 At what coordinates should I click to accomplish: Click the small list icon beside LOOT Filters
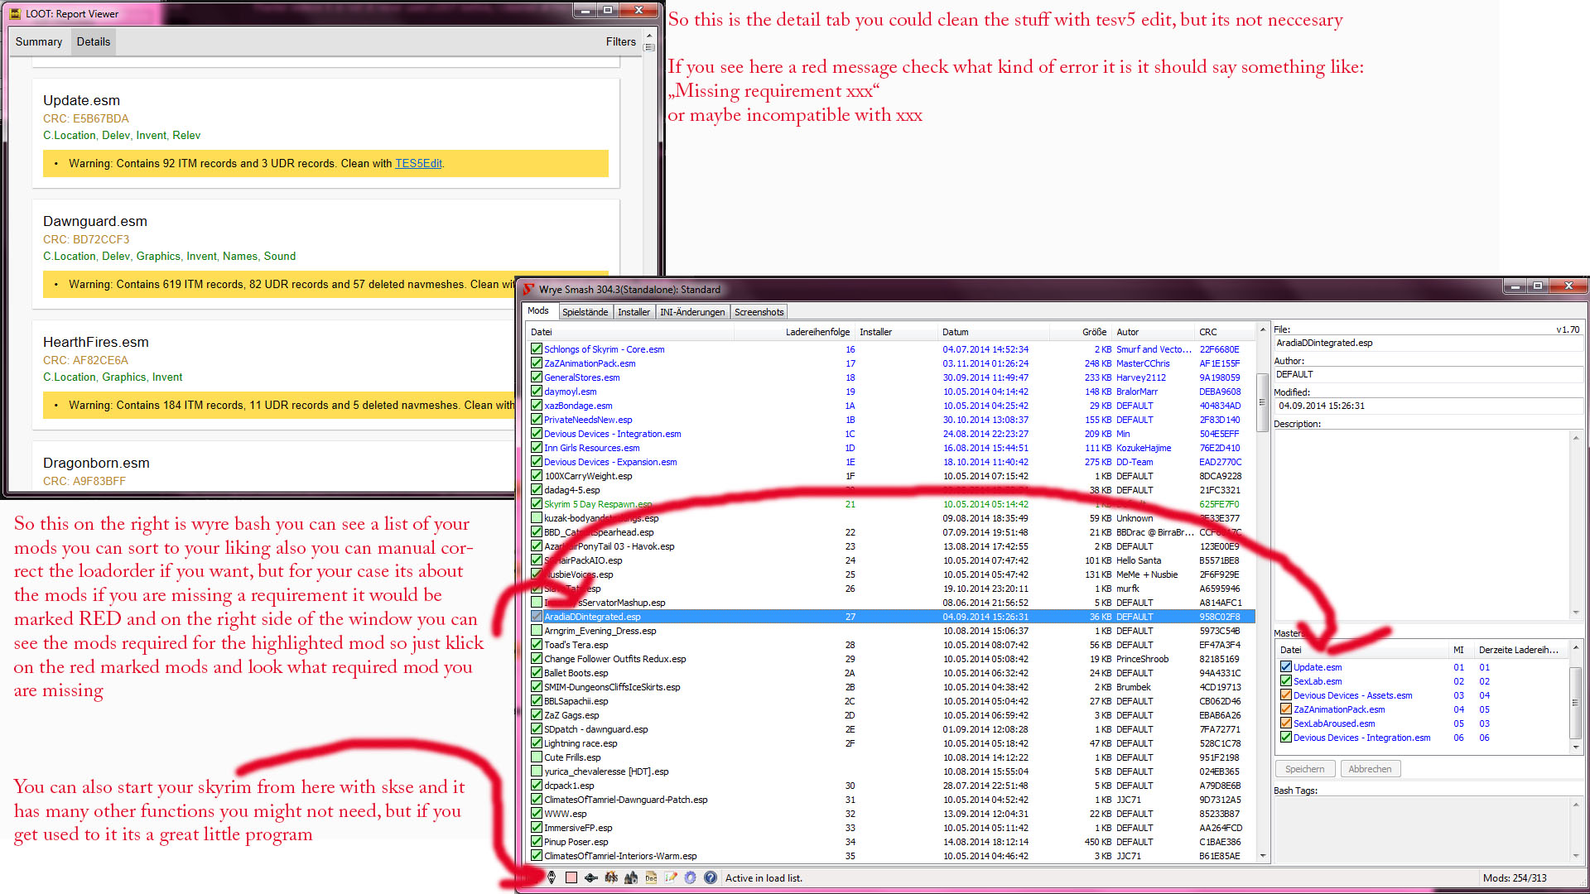click(x=650, y=48)
